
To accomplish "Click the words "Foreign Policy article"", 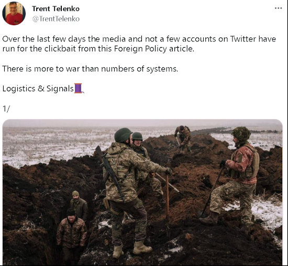I will coord(154,49).
